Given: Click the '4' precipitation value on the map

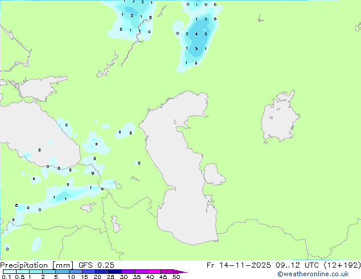Looking at the screenshot, I should point(196,34).
